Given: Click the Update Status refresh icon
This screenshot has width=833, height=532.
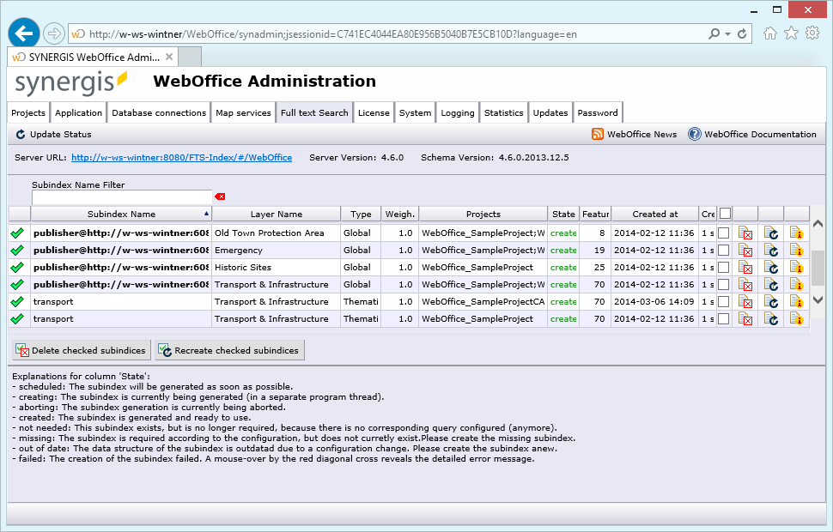Looking at the screenshot, I should point(19,135).
